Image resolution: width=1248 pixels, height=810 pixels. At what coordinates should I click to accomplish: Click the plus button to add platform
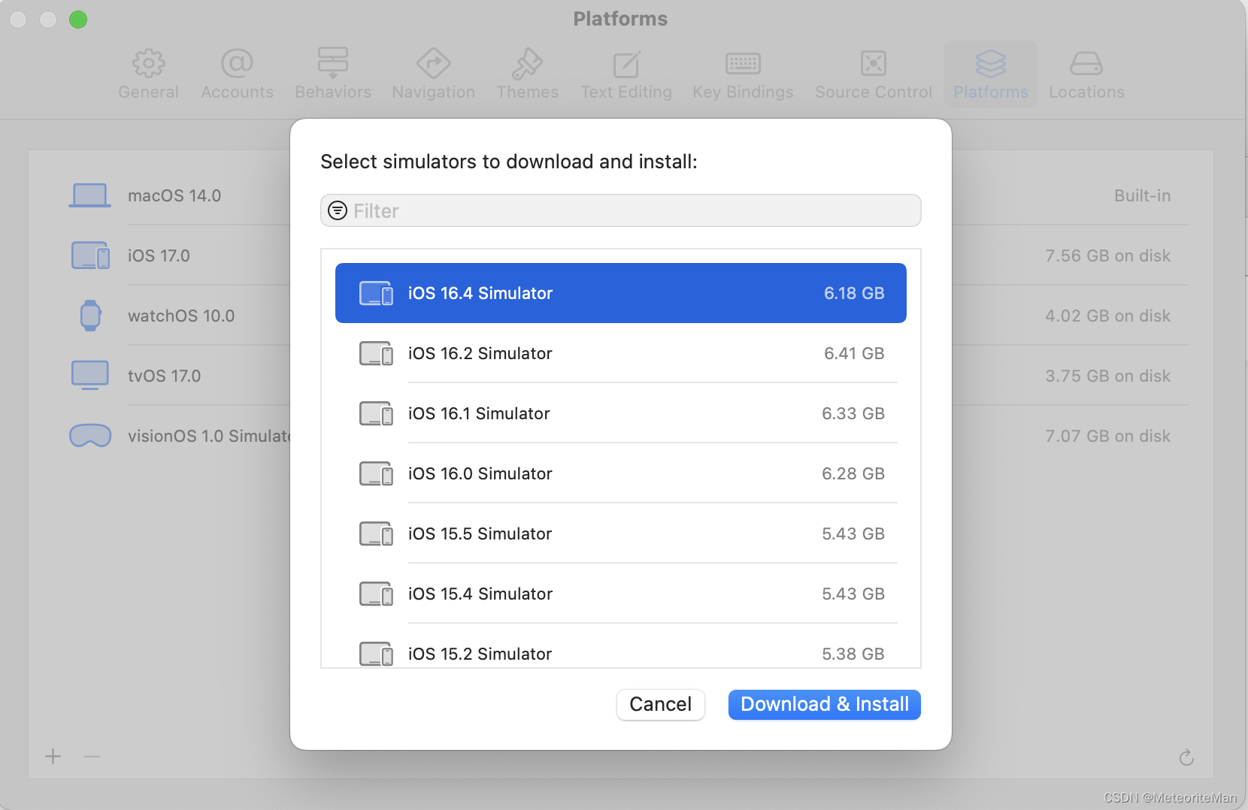(x=53, y=756)
